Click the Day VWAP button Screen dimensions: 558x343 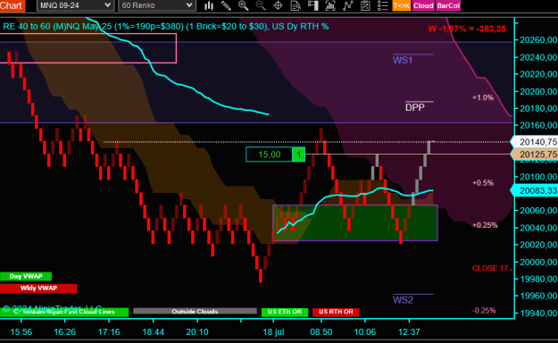tap(26, 276)
